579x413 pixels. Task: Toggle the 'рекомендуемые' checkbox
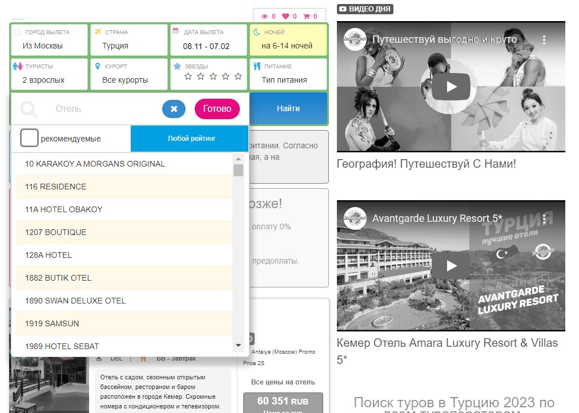[30, 138]
